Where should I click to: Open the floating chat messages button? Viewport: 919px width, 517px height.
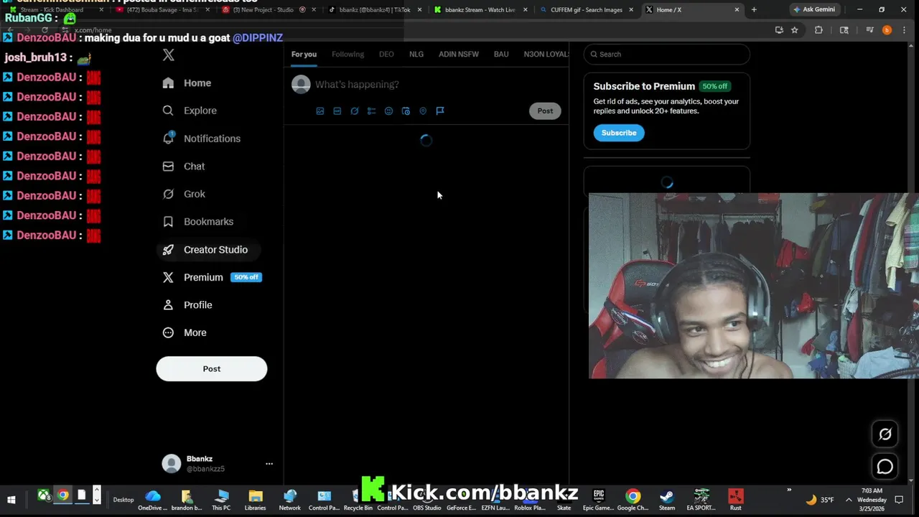click(x=885, y=467)
